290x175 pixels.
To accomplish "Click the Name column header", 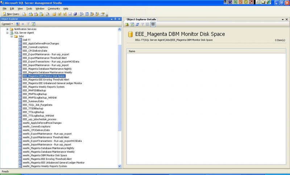I will pyautogui.click(x=206, y=51).
